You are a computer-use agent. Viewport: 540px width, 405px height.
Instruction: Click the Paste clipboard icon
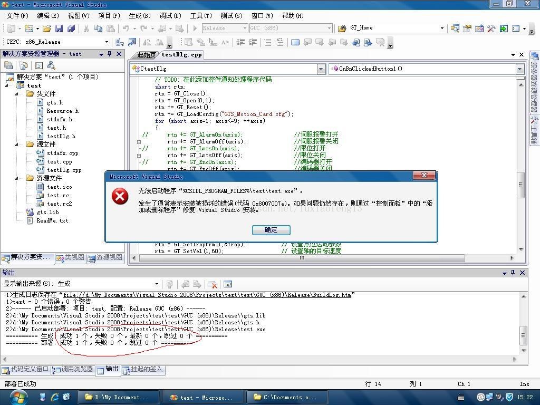coord(111,28)
